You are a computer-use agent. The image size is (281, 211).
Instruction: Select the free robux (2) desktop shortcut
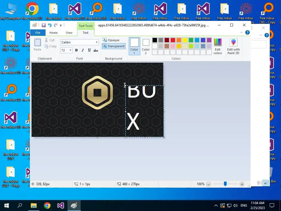pyautogui.click(x=11, y=93)
